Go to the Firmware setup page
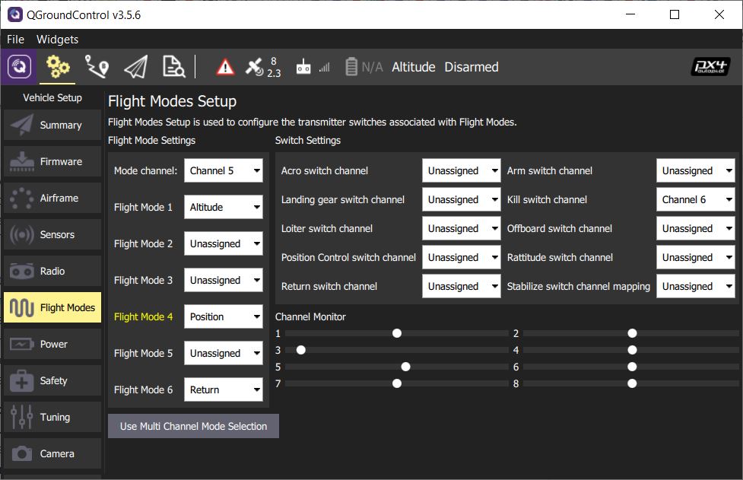Image resolution: width=743 pixels, height=480 pixels. click(x=52, y=161)
